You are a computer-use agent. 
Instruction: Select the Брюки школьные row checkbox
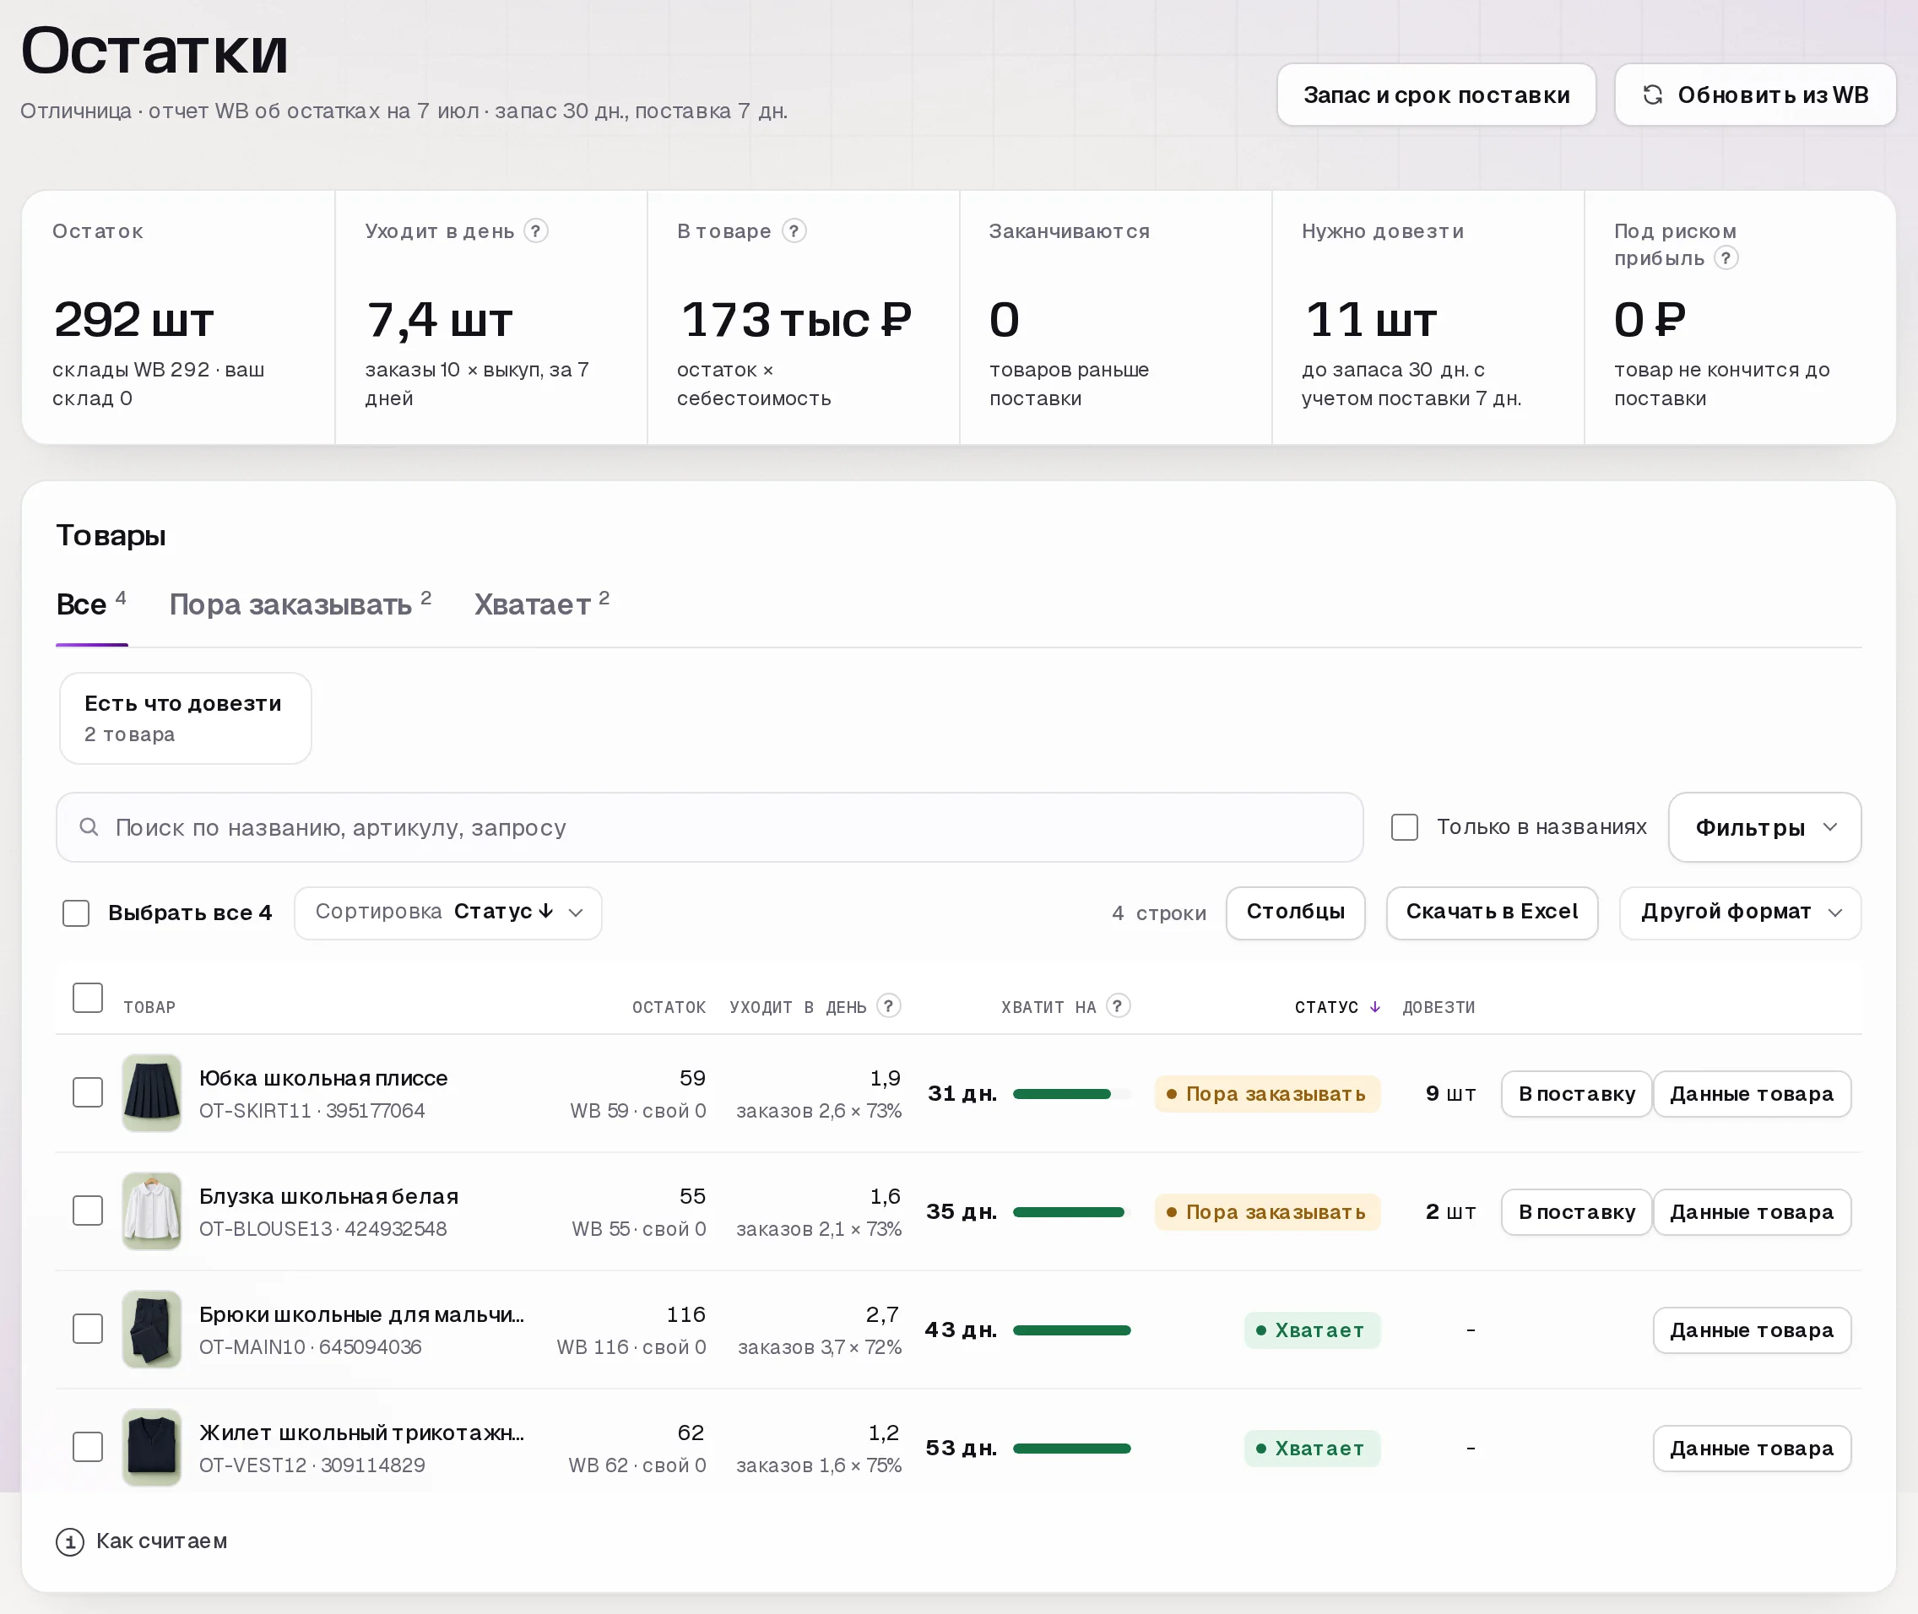coord(88,1329)
